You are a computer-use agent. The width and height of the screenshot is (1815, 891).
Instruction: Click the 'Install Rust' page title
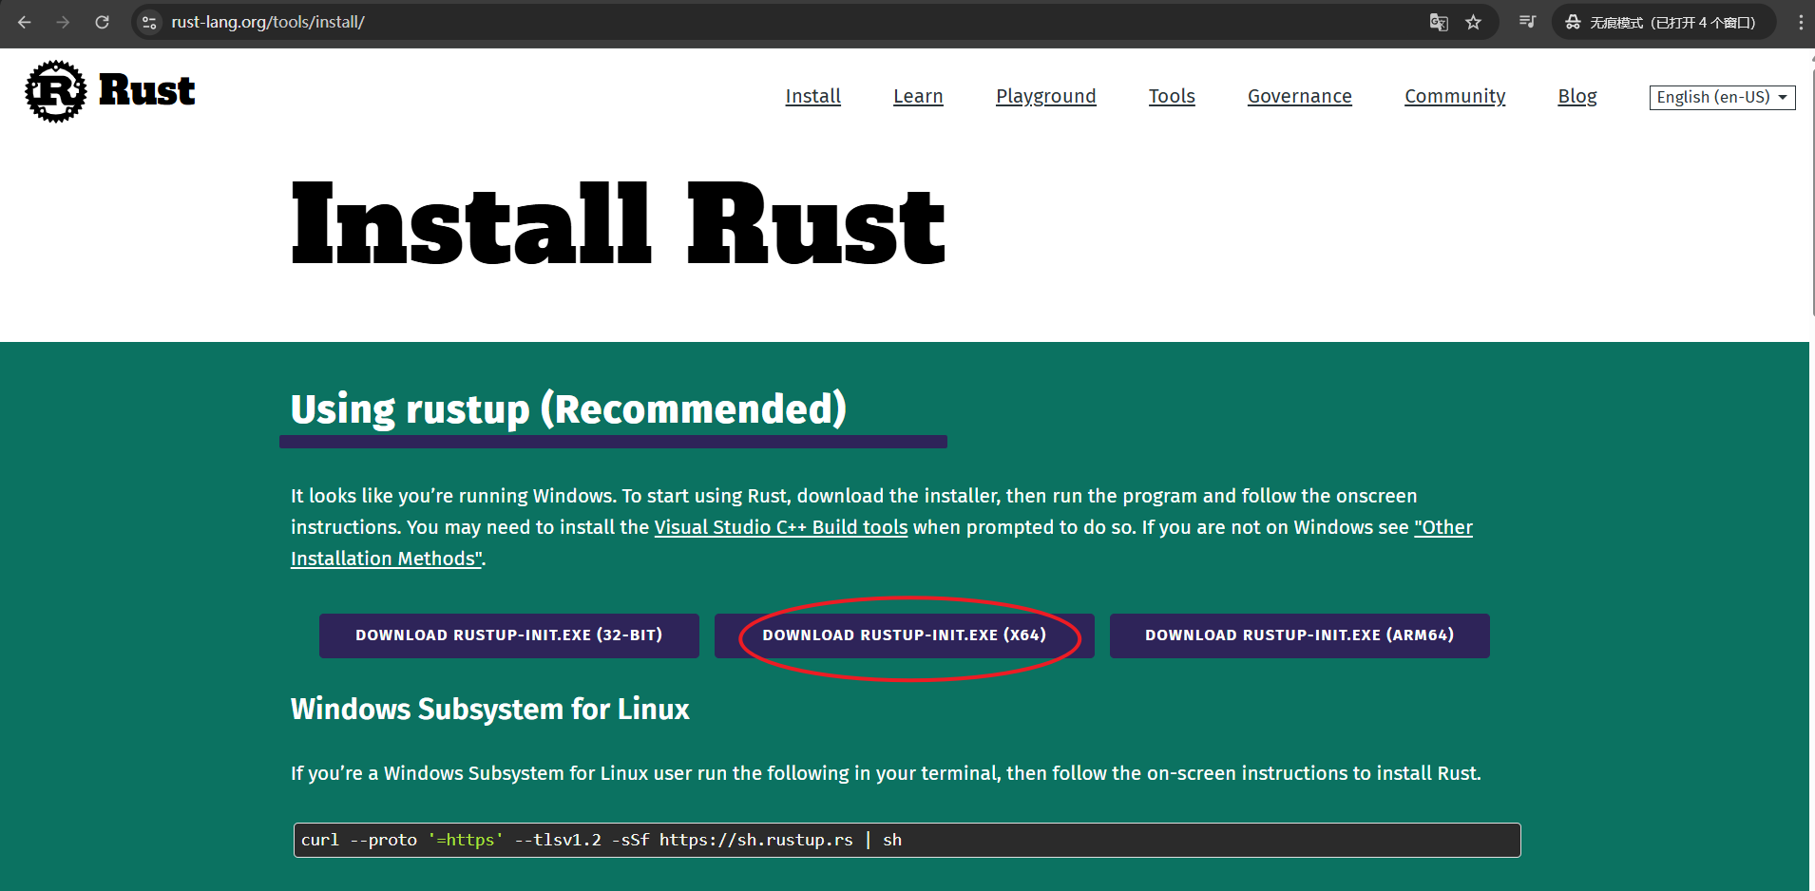(x=618, y=225)
